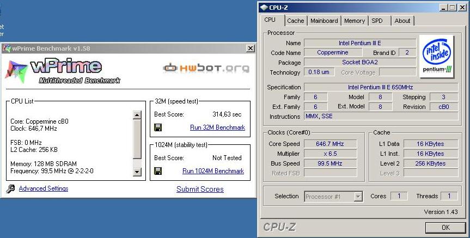Image resolution: width=470 pixels, height=238 pixels.
Task: Open the Mainboard tab
Action: [324, 21]
